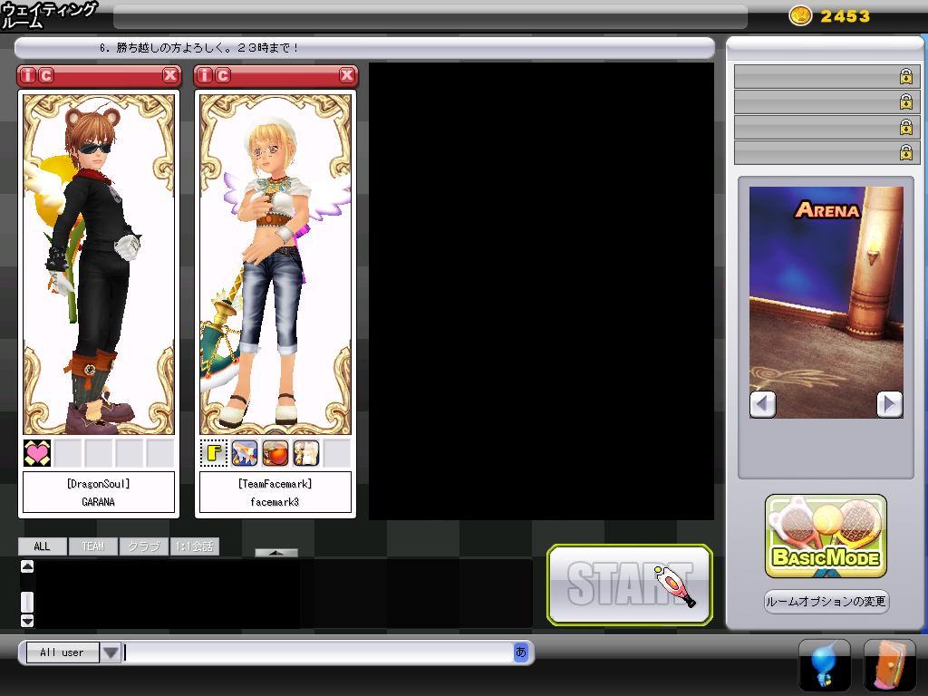Click the pink heart item in GARANA's slots
Screen dimensions: 928x696
(37, 453)
